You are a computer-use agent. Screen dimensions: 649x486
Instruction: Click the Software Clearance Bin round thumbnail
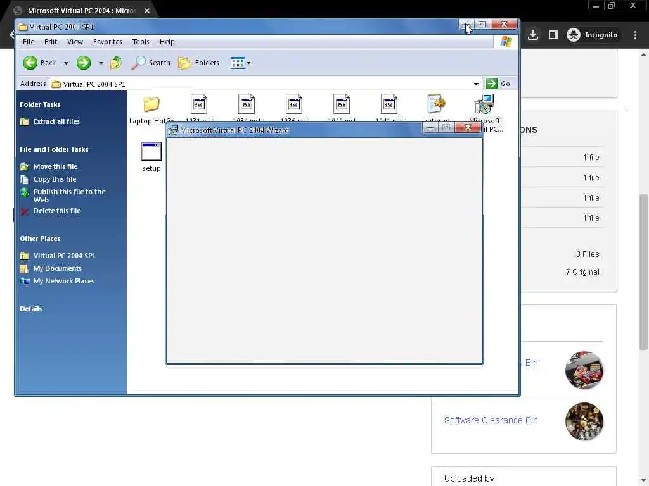coord(584,421)
